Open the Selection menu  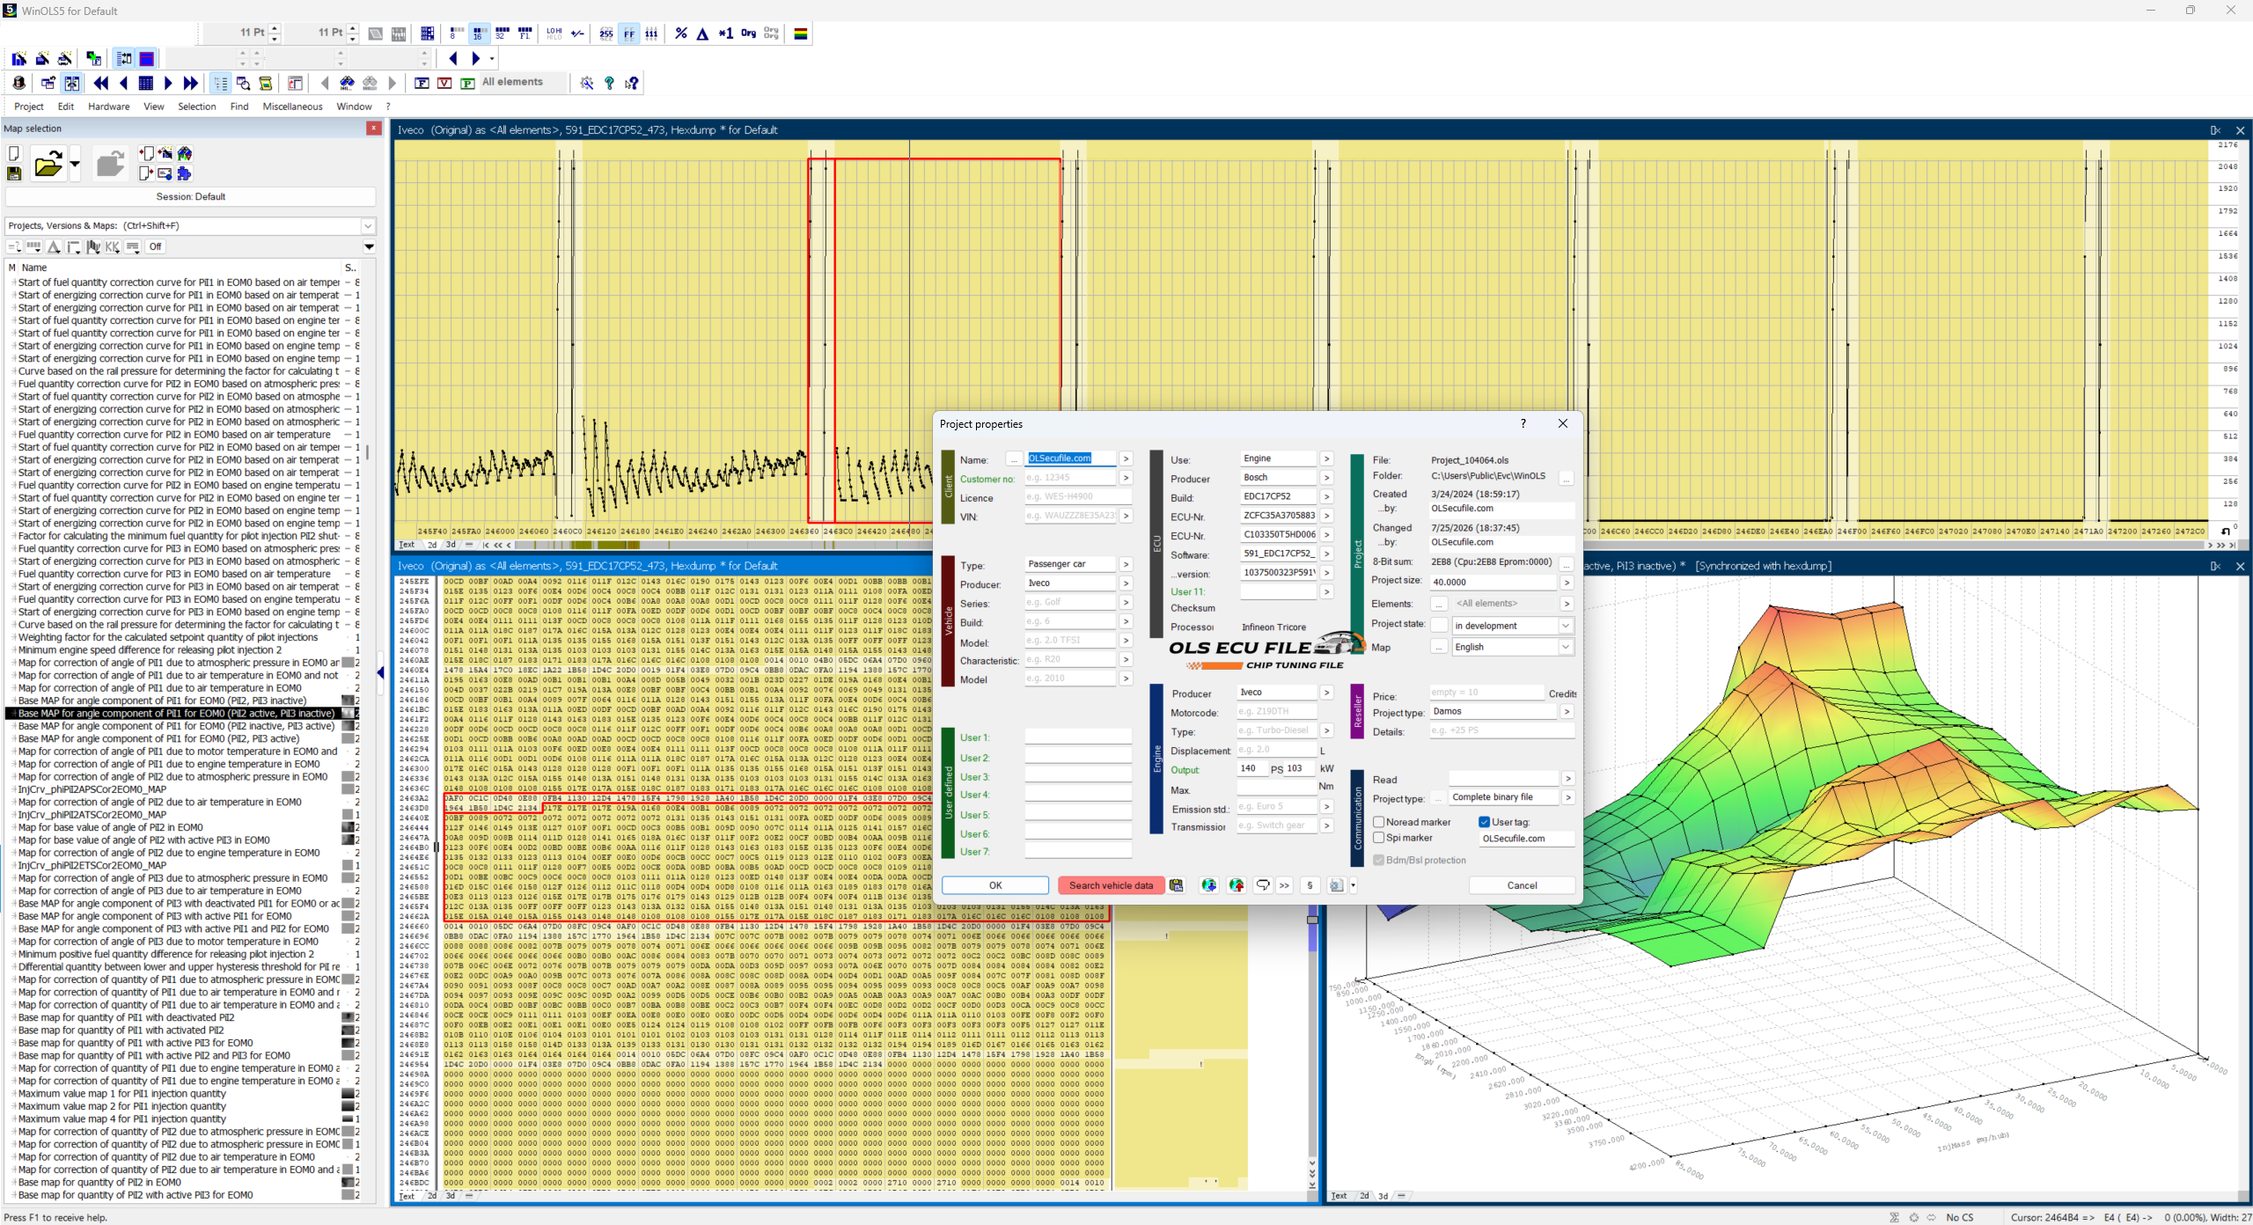click(x=197, y=106)
